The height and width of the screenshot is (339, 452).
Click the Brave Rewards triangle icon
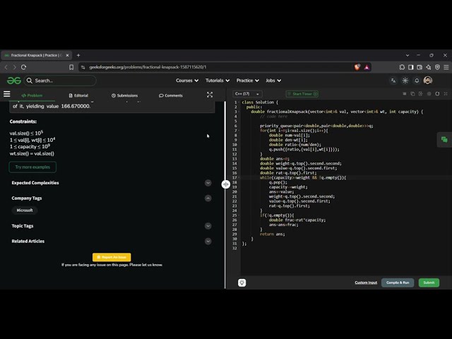(367, 67)
